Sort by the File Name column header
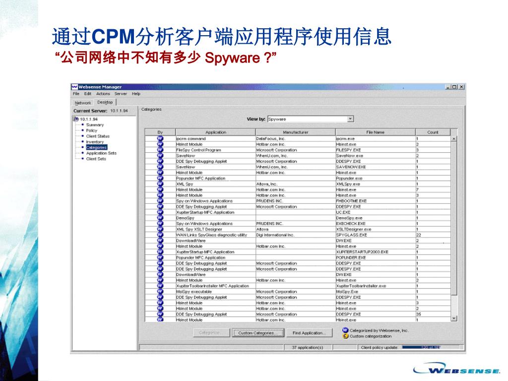 point(376,132)
